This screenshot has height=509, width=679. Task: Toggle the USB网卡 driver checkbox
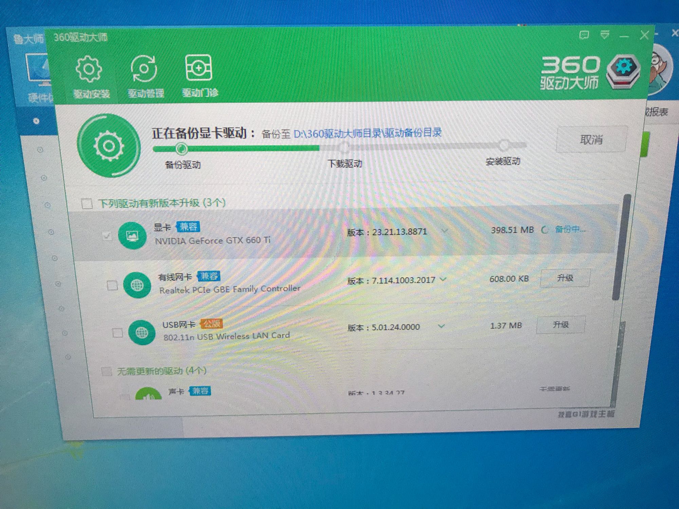[x=117, y=333]
